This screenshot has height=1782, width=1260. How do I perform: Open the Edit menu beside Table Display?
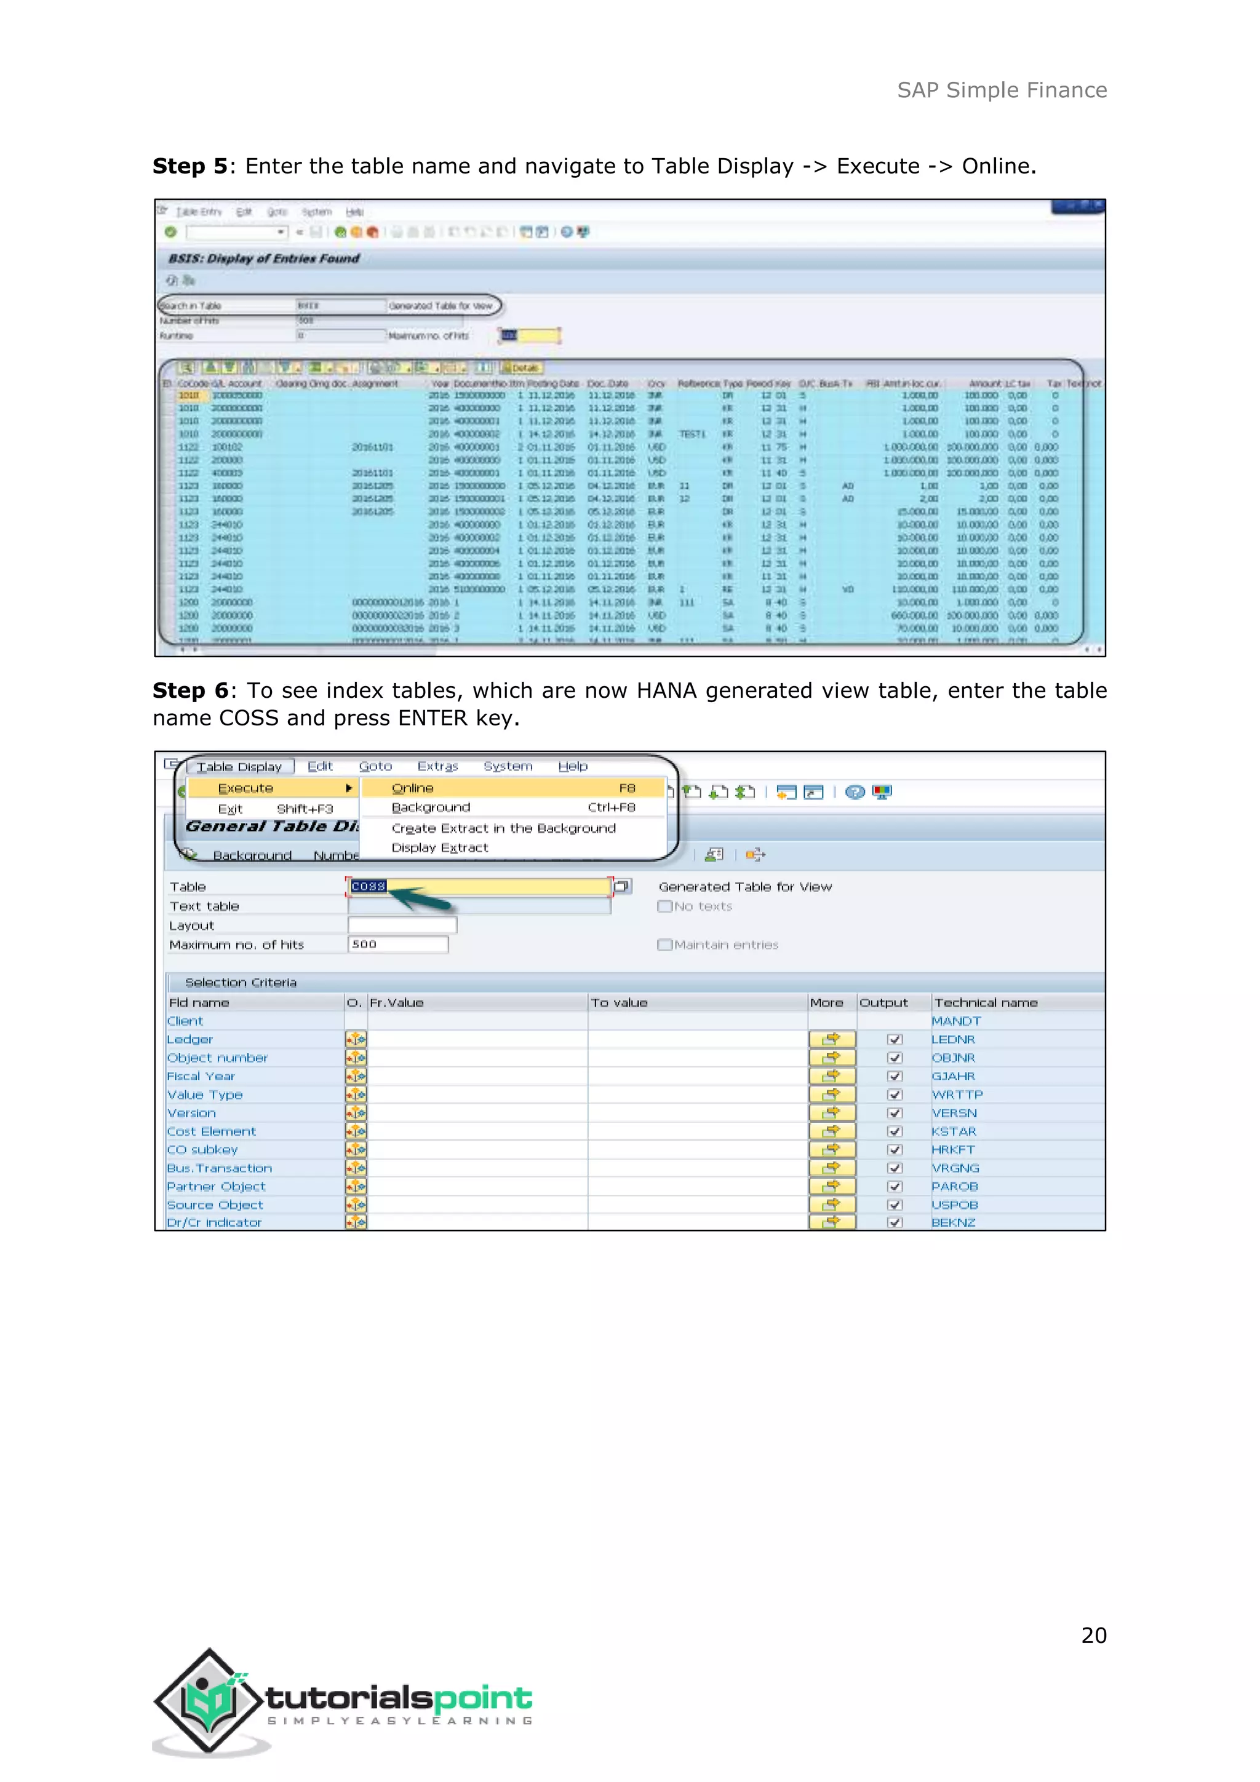pos(320,766)
